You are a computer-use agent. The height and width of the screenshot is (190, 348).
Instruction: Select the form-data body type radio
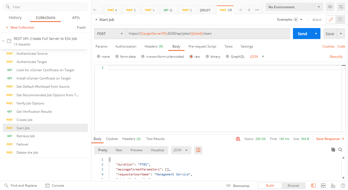117,57
